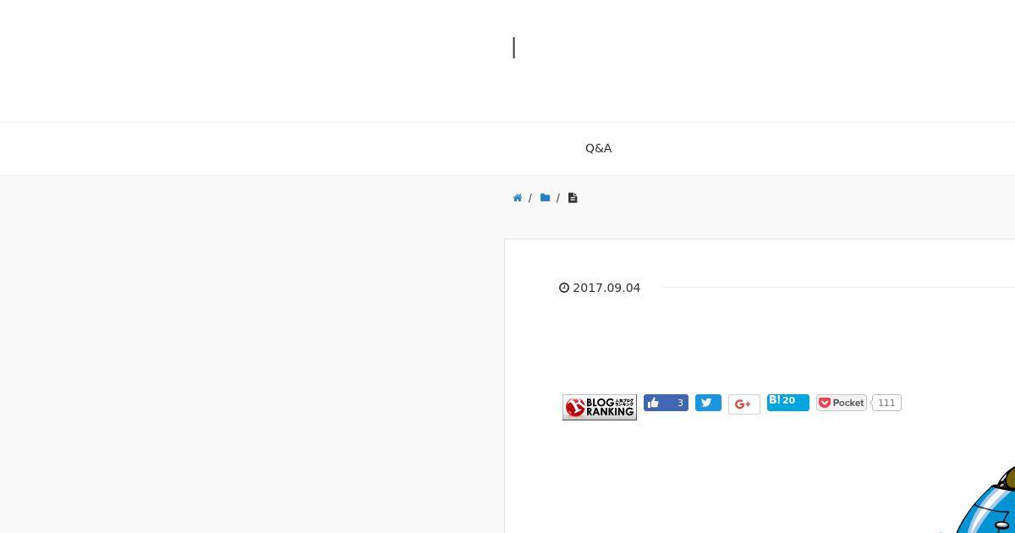This screenshot has height=533, width=1015.
Task: Click the clock icon beside the date
Action: coord(564,288)
